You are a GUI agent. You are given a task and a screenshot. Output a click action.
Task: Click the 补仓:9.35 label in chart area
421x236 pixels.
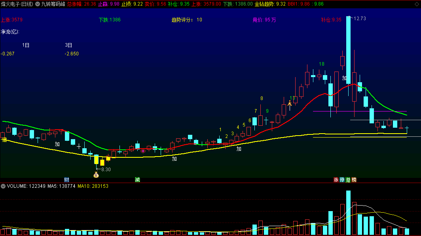pos(331,20)
